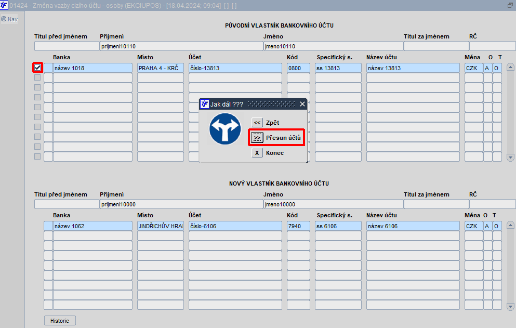Click the back arrows icon beside Zpět
Image resolution: width=516 pixels, height=328 pixels.
(x=257, y=123)
